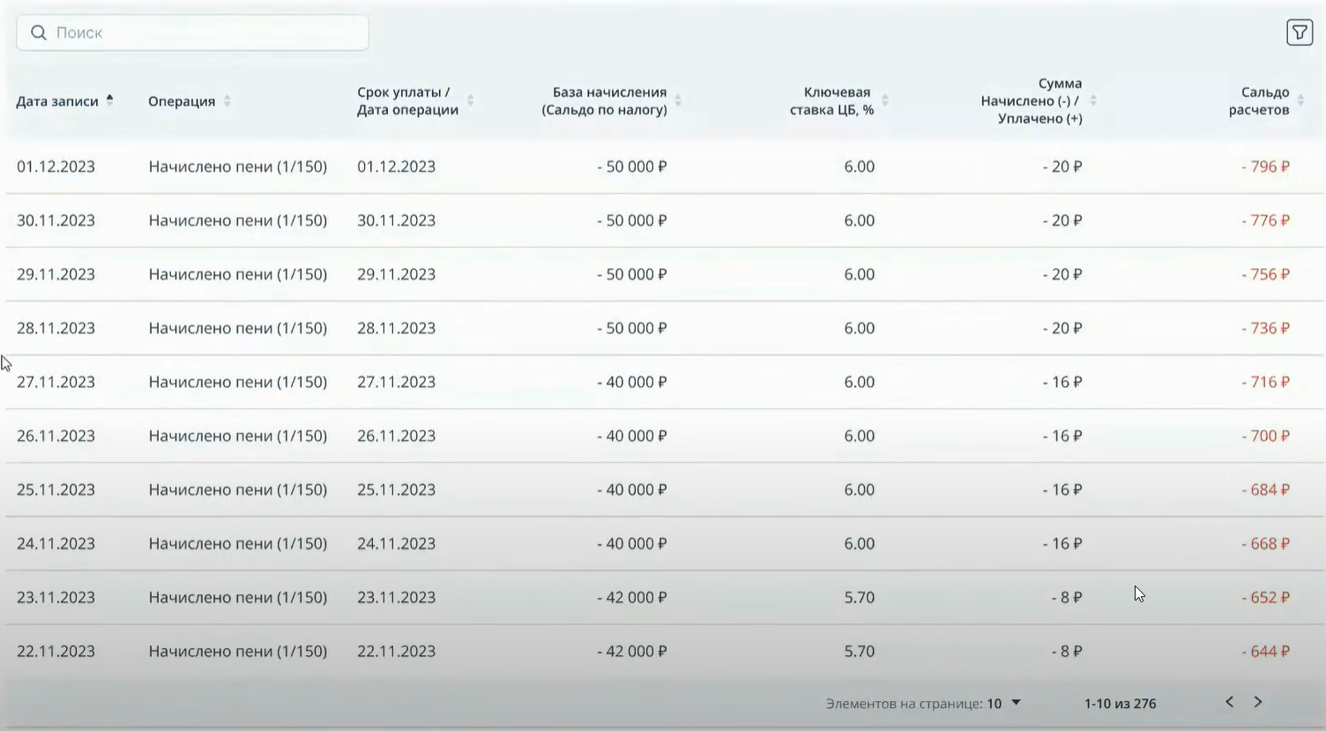Viewport: 1326px width, 731px height.
Task: Click the Операция column header label
Action: (182, 101)
